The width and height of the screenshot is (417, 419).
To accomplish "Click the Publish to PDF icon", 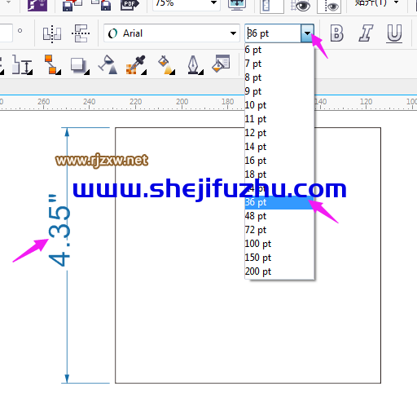I will [129, 4].
